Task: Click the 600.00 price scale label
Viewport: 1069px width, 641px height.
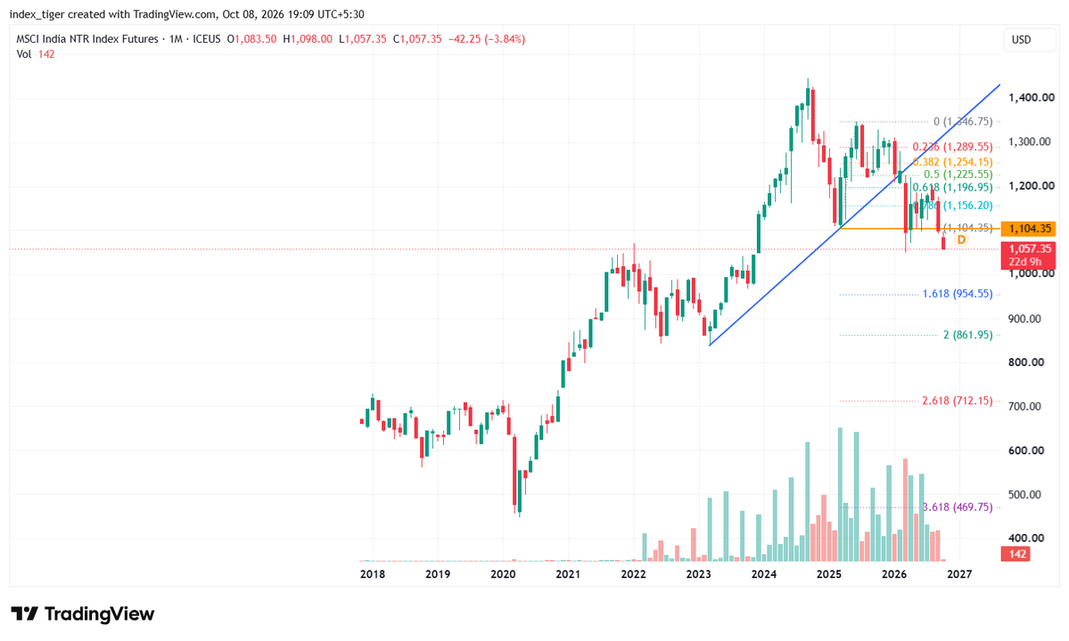Action: point(1026,450)
